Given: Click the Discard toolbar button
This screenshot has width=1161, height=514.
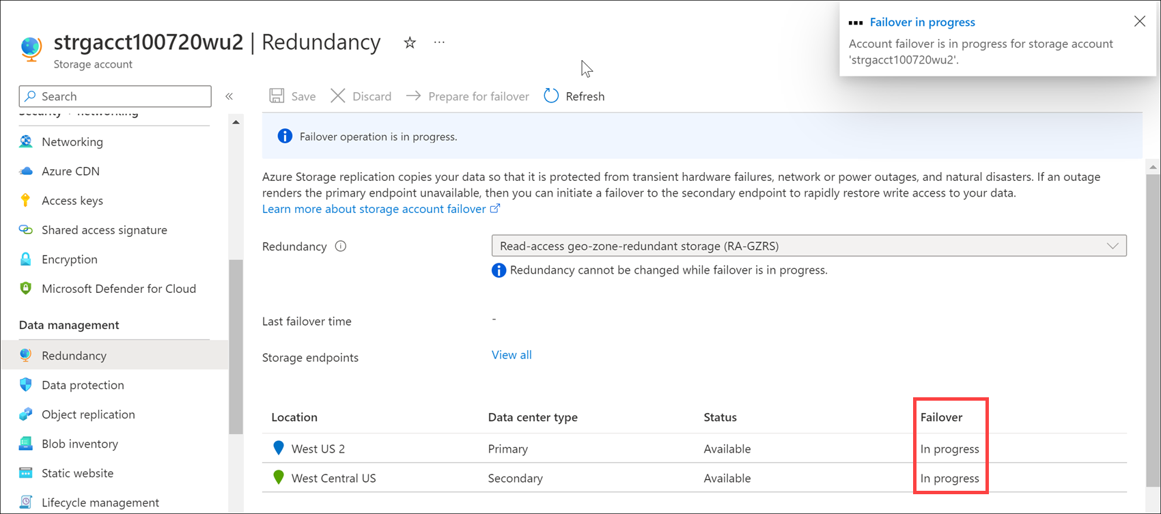Looking at the screenshot, I should (361, 96).
